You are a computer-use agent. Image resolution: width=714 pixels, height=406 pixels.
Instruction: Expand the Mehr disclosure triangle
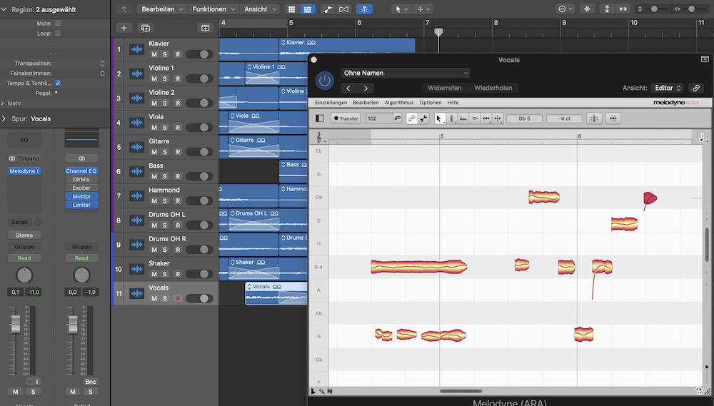4,103
